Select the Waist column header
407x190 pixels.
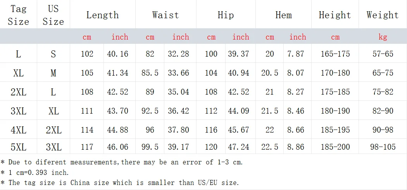(x=166, y=15)
